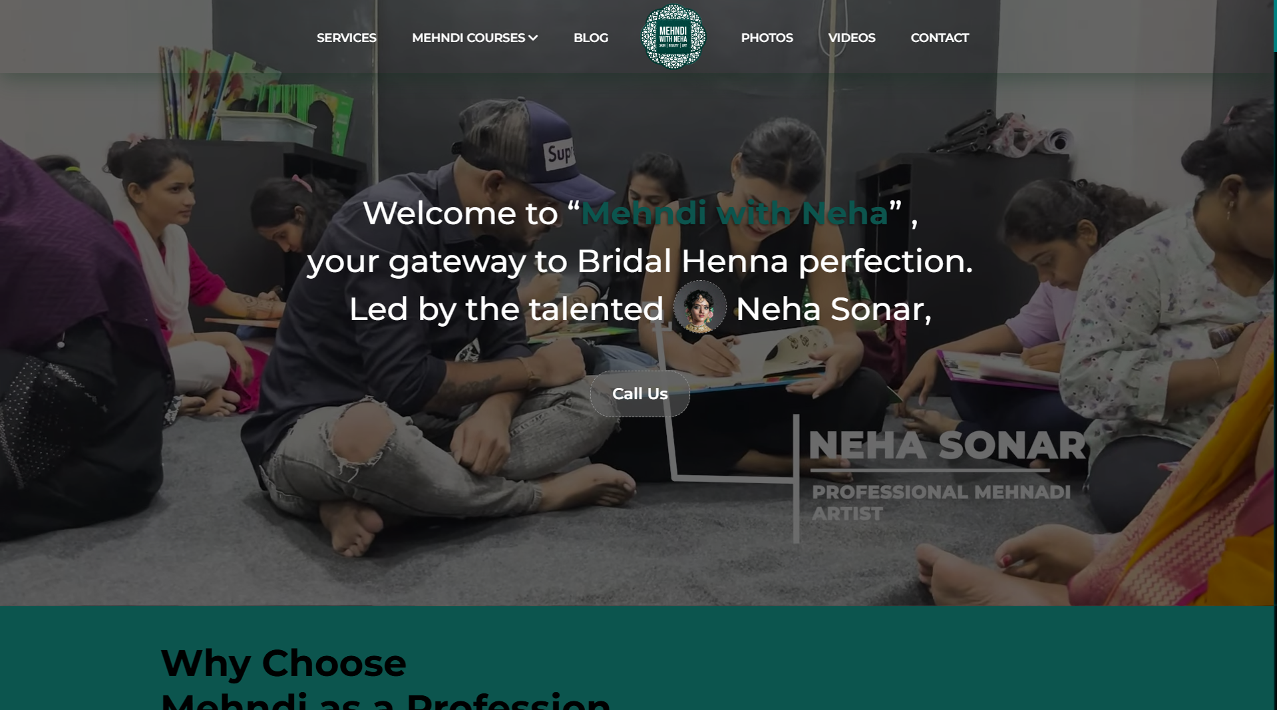Click the page's vertical scrollbar thumb

pos(1275,26)
